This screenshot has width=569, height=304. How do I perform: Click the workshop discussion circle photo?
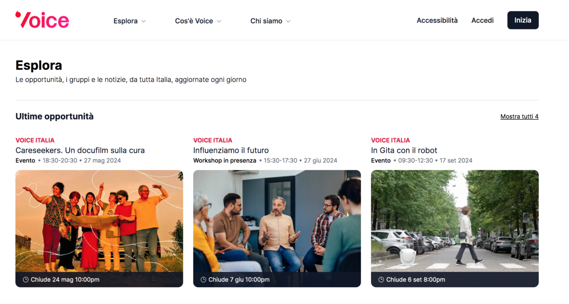click(x=277, y=221)
